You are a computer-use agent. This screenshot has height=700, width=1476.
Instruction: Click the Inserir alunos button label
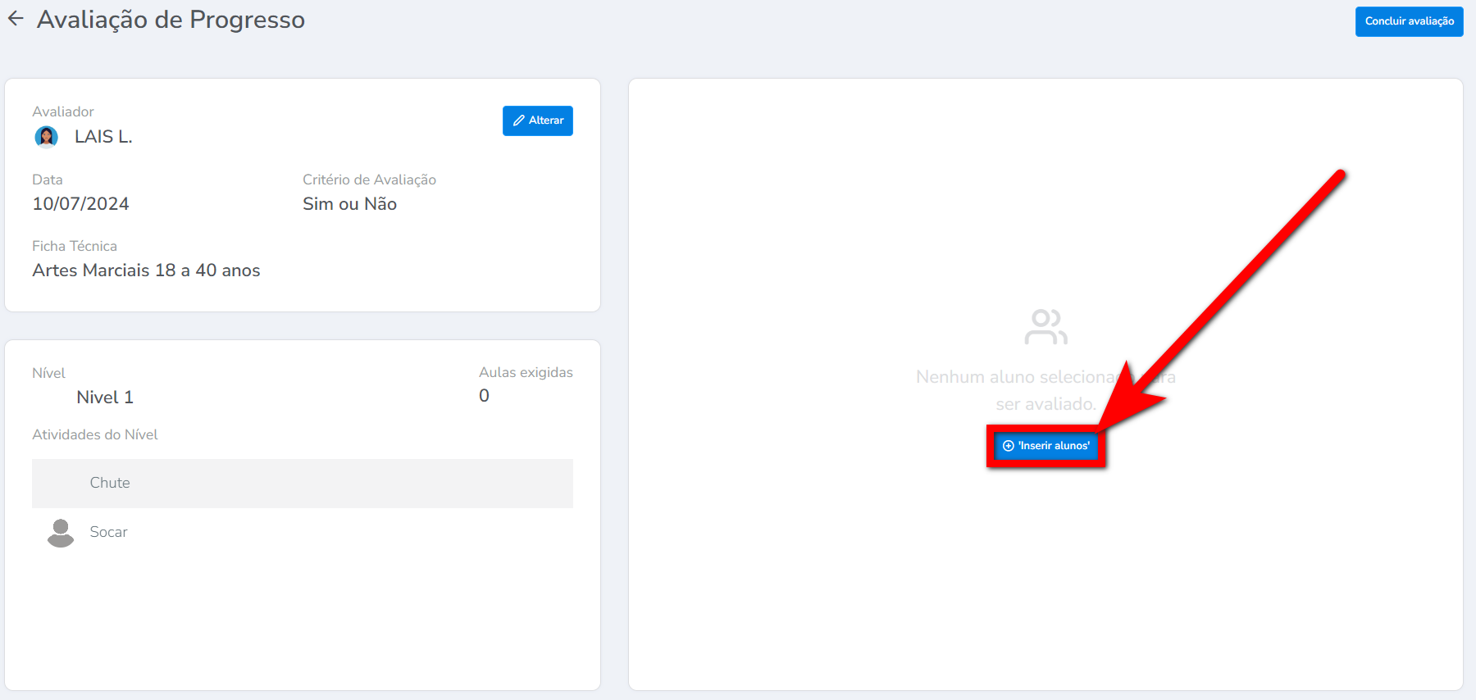1054,446
